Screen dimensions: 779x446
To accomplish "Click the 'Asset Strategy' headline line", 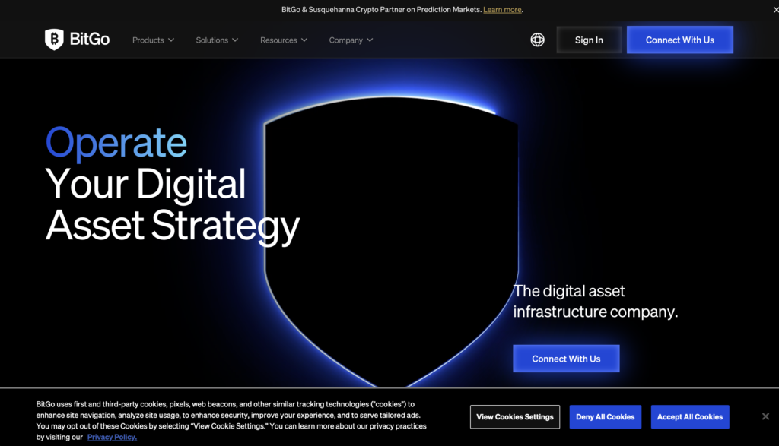I will tap(173, 226).
